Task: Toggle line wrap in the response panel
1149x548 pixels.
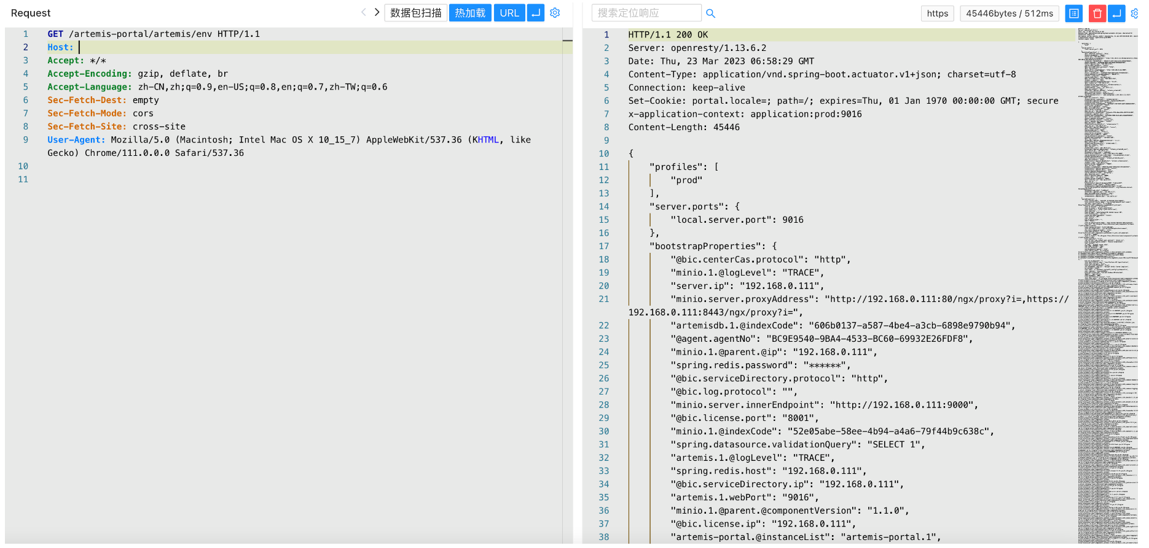Action: pos(1116,14)
